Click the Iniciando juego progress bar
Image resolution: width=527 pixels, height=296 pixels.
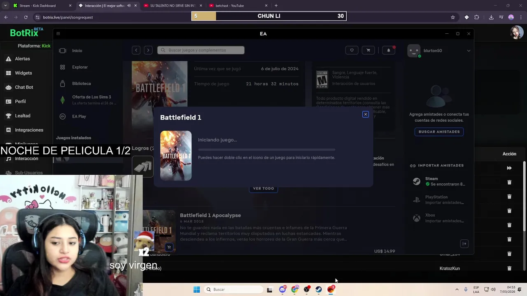click(x=266, y=149)
